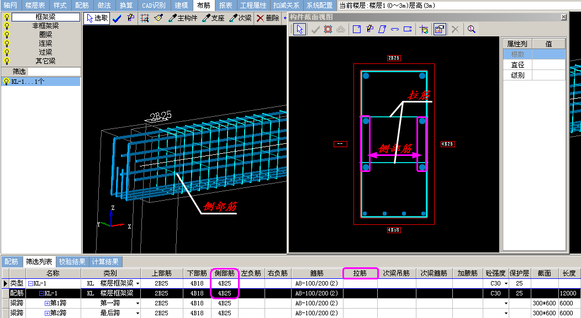The height and width of the screenshot is (318, 581).
Task: Click the 直径 value cell in property table
Action: 549,64
